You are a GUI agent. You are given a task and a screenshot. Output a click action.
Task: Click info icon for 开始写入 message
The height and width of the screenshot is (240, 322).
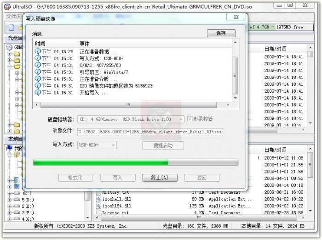(38, 92)
